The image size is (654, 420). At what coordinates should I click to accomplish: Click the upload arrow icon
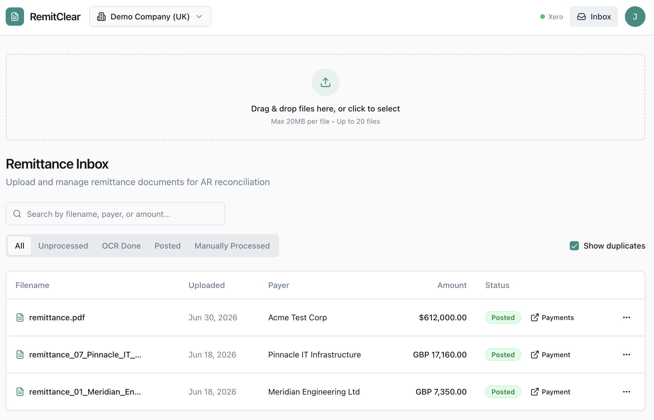click(326, 82)
